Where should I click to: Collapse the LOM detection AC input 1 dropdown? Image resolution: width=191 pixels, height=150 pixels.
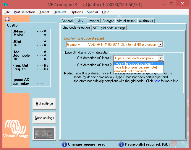click(160, 58)
